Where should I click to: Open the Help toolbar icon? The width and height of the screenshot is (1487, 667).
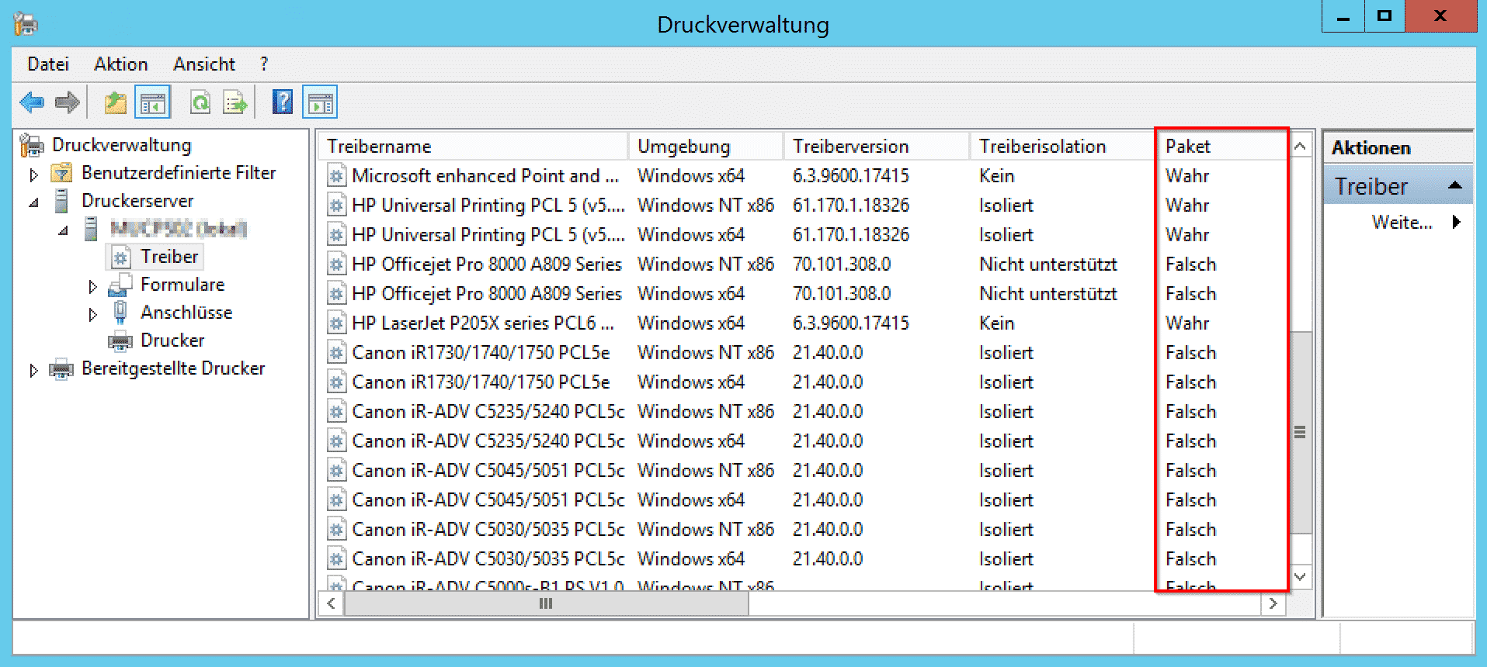pos(283,102)
